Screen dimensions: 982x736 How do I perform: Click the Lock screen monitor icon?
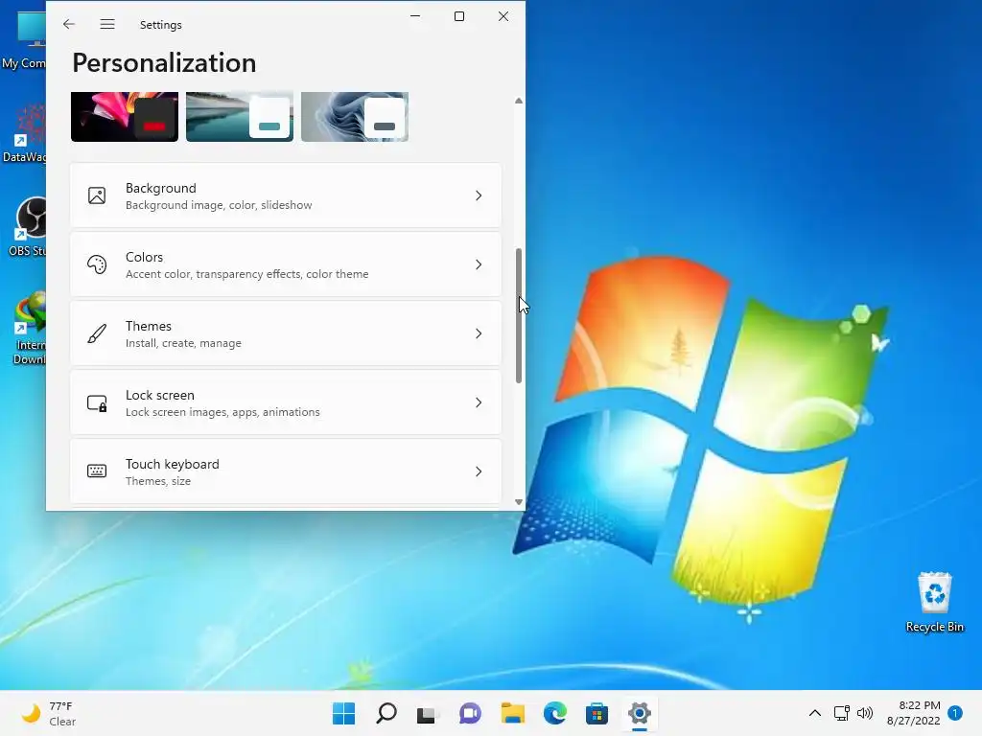pyautogui.click(x=97, y=403)
